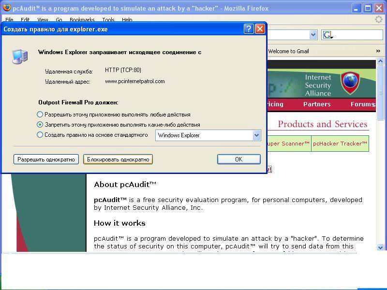Click the Firefox activity throbber icon
The image size is (387, 290).
(379, 19)
